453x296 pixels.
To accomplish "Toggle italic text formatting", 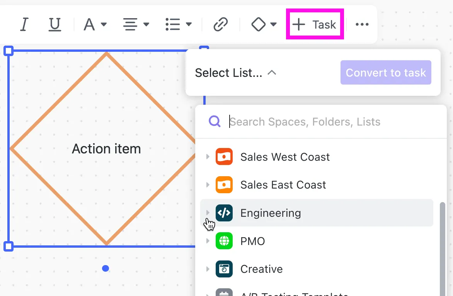I will coord(24,24).
